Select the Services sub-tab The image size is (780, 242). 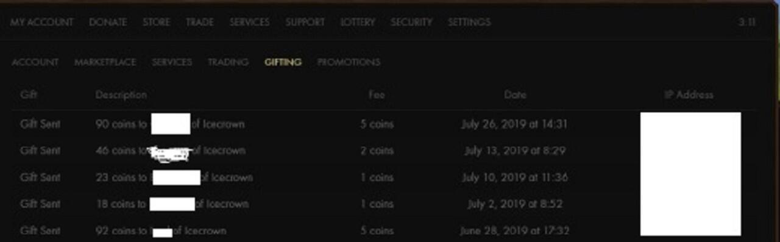(x=172, y=62)
